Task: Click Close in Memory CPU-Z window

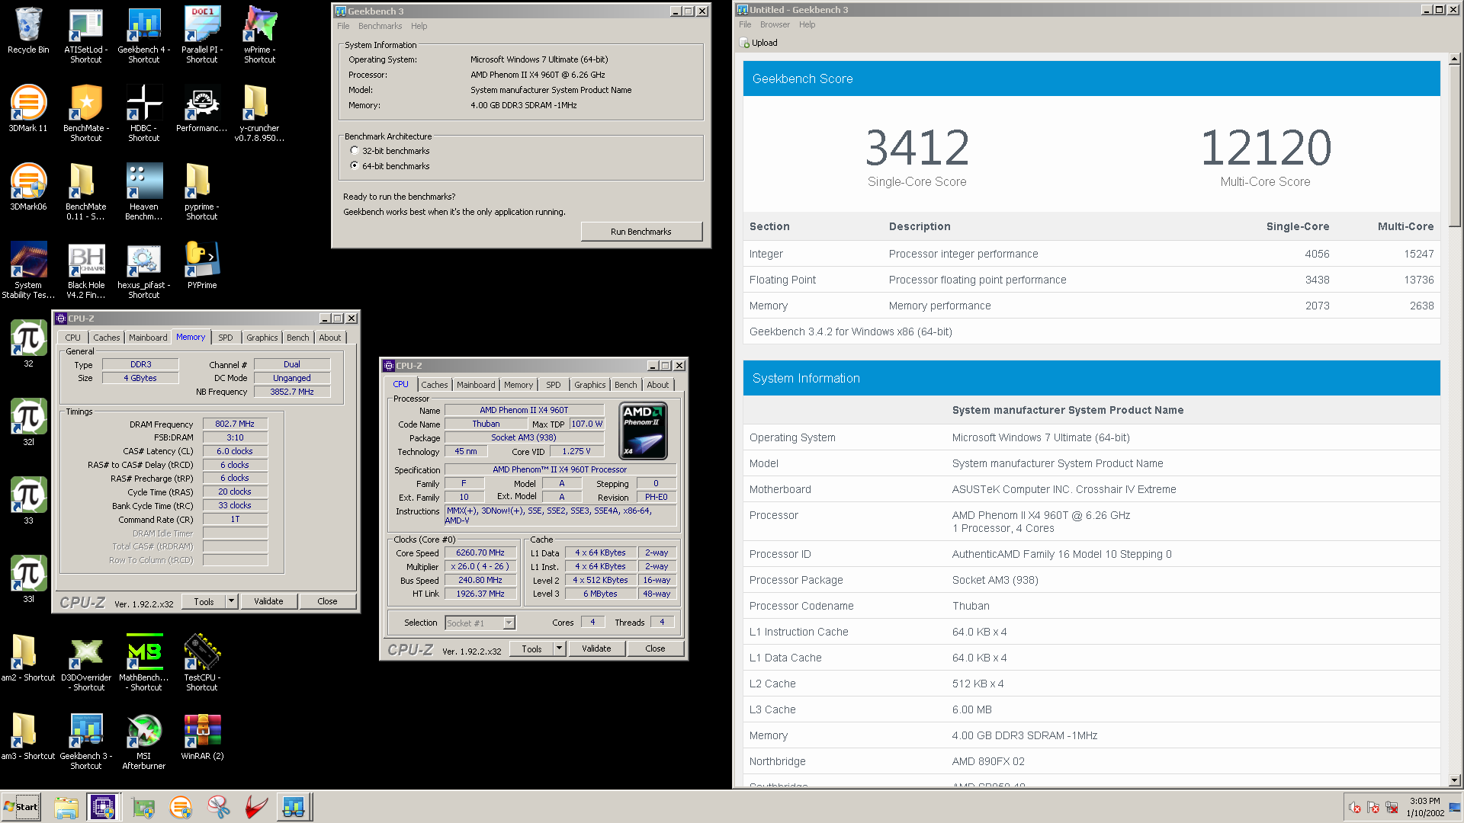Action: pos(327,601)
